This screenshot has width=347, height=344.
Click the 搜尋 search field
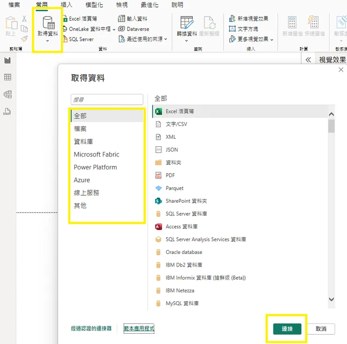tap(107, 99)
